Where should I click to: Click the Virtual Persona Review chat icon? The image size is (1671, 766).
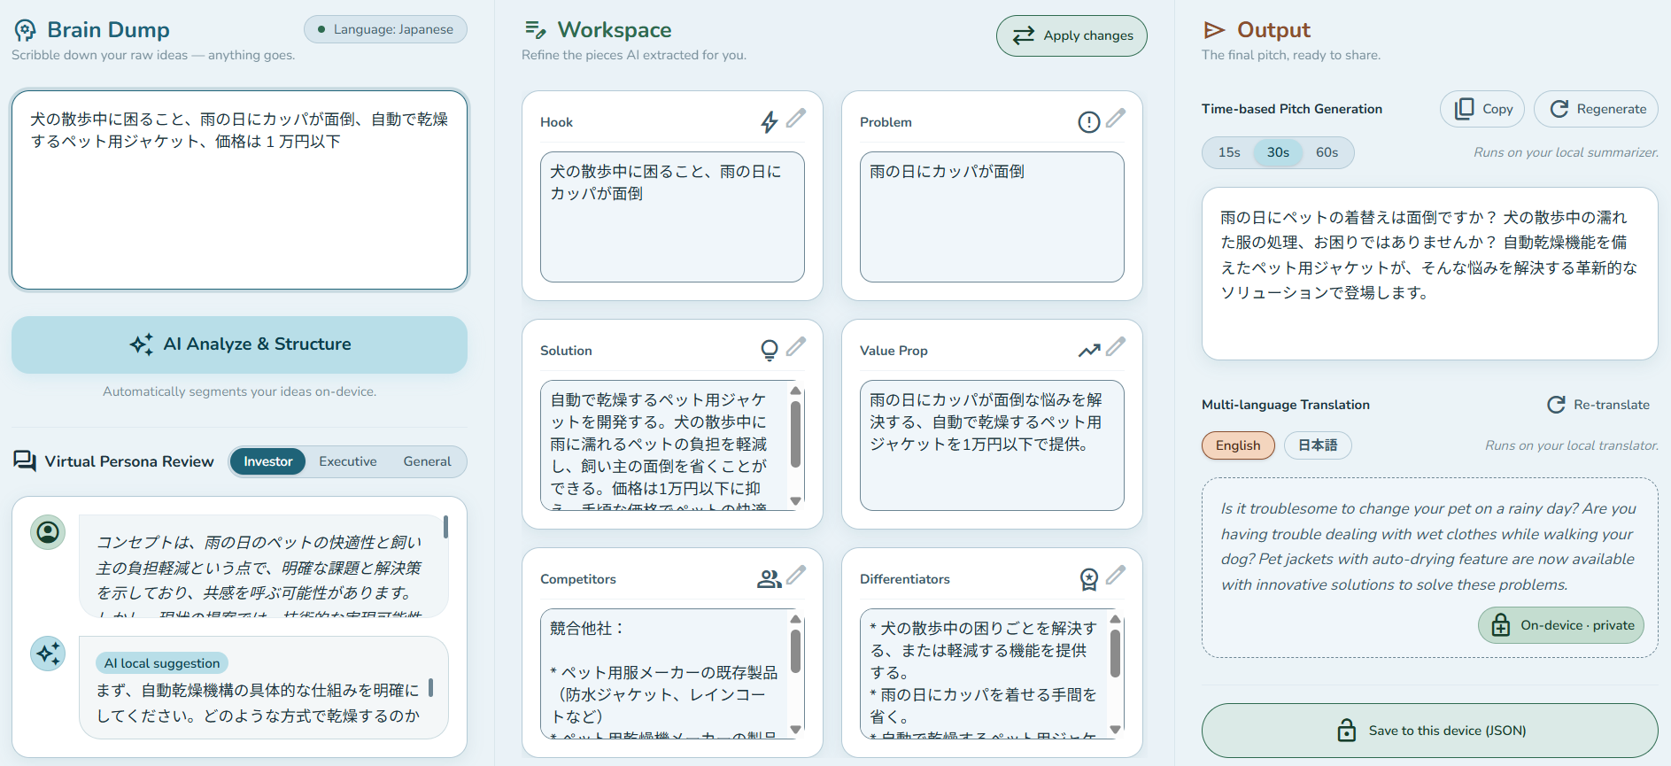tap(25, 461)
